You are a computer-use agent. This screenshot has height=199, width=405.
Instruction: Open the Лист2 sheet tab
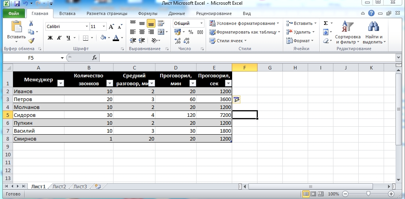[59, 186]
